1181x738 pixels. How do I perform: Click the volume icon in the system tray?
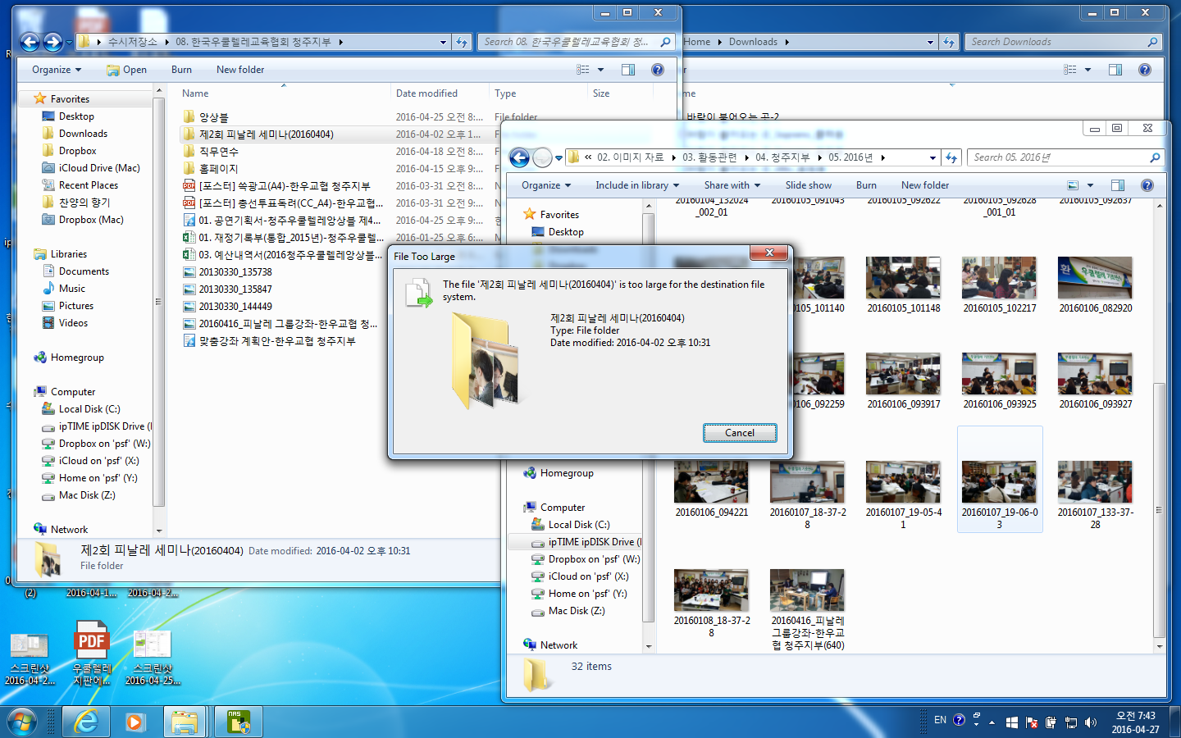point(1090,722)
